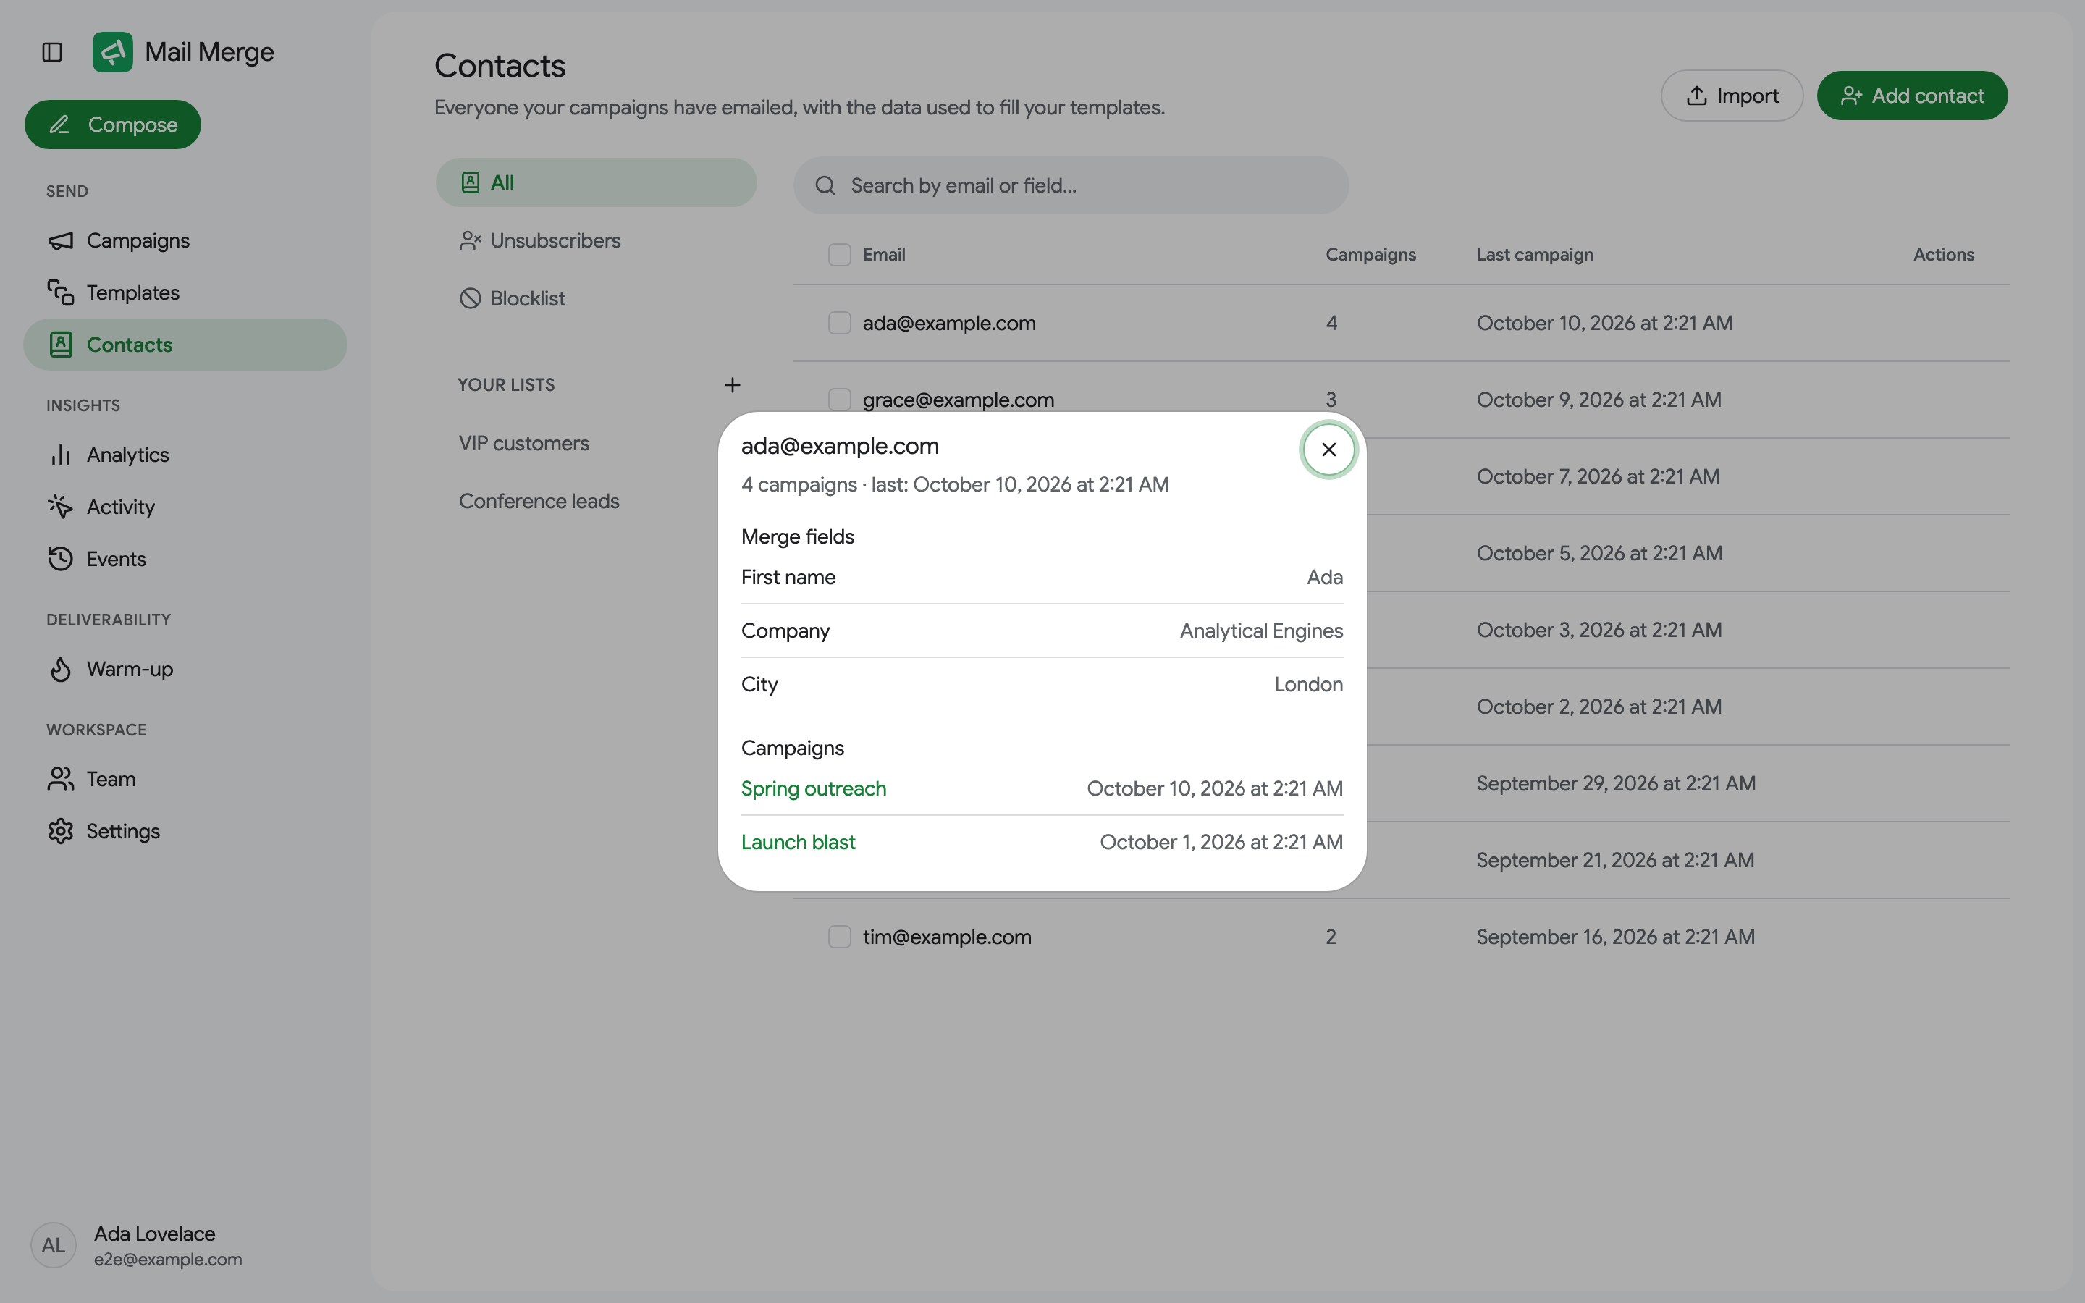Click the September 16, 2026 date cell

1615,937
